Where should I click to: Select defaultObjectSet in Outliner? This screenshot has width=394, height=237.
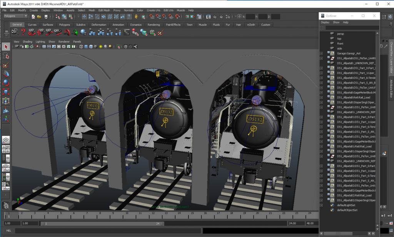click(347, 210)
